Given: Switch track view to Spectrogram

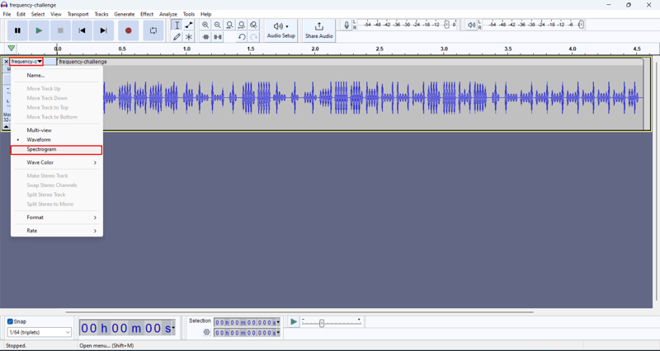Looking at the screenshot, I should point(57,149).
